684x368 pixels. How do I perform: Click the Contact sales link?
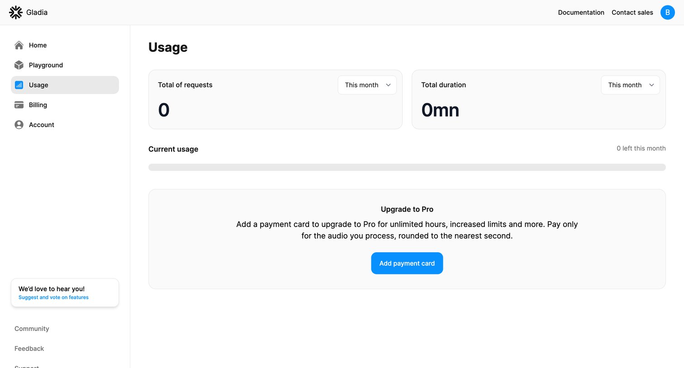click(x=632, y=13)
